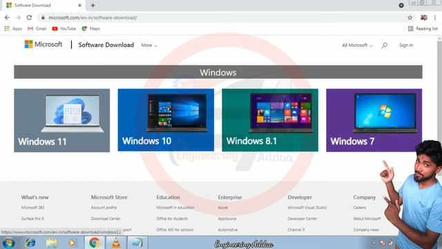Click the Company news footer link

366,230
